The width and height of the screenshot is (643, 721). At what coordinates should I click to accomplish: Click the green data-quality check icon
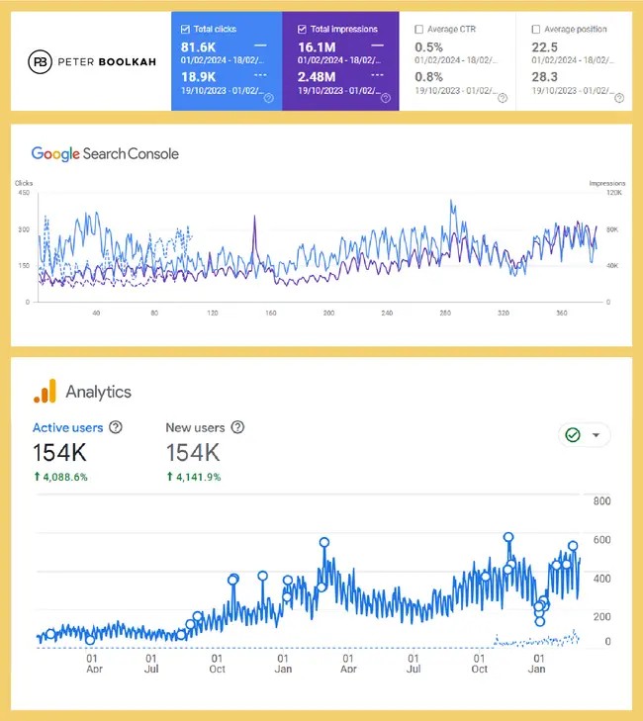tap(573, 434)
